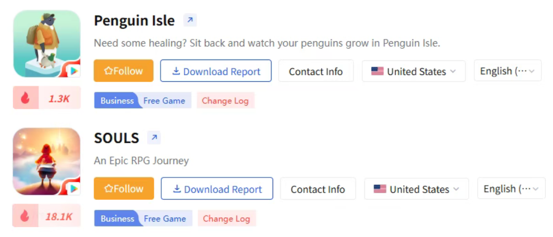Image resolution: width=553 pixels, height=237 pixels.
Task: Open Contact Info for SOULS
Action: tap(318, 189)
